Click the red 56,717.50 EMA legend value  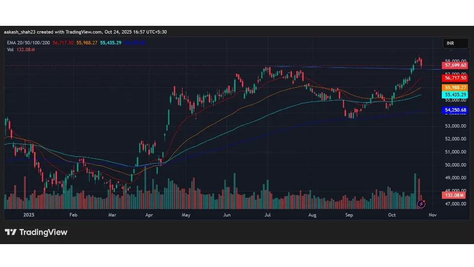63,43
